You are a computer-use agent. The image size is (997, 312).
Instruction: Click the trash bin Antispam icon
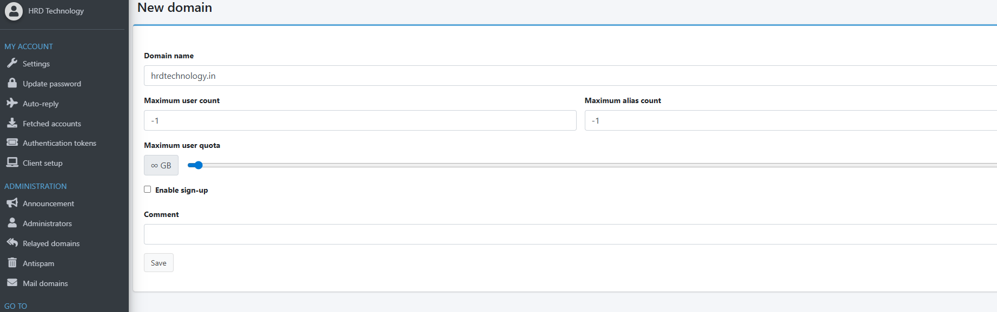pos(12,263)
